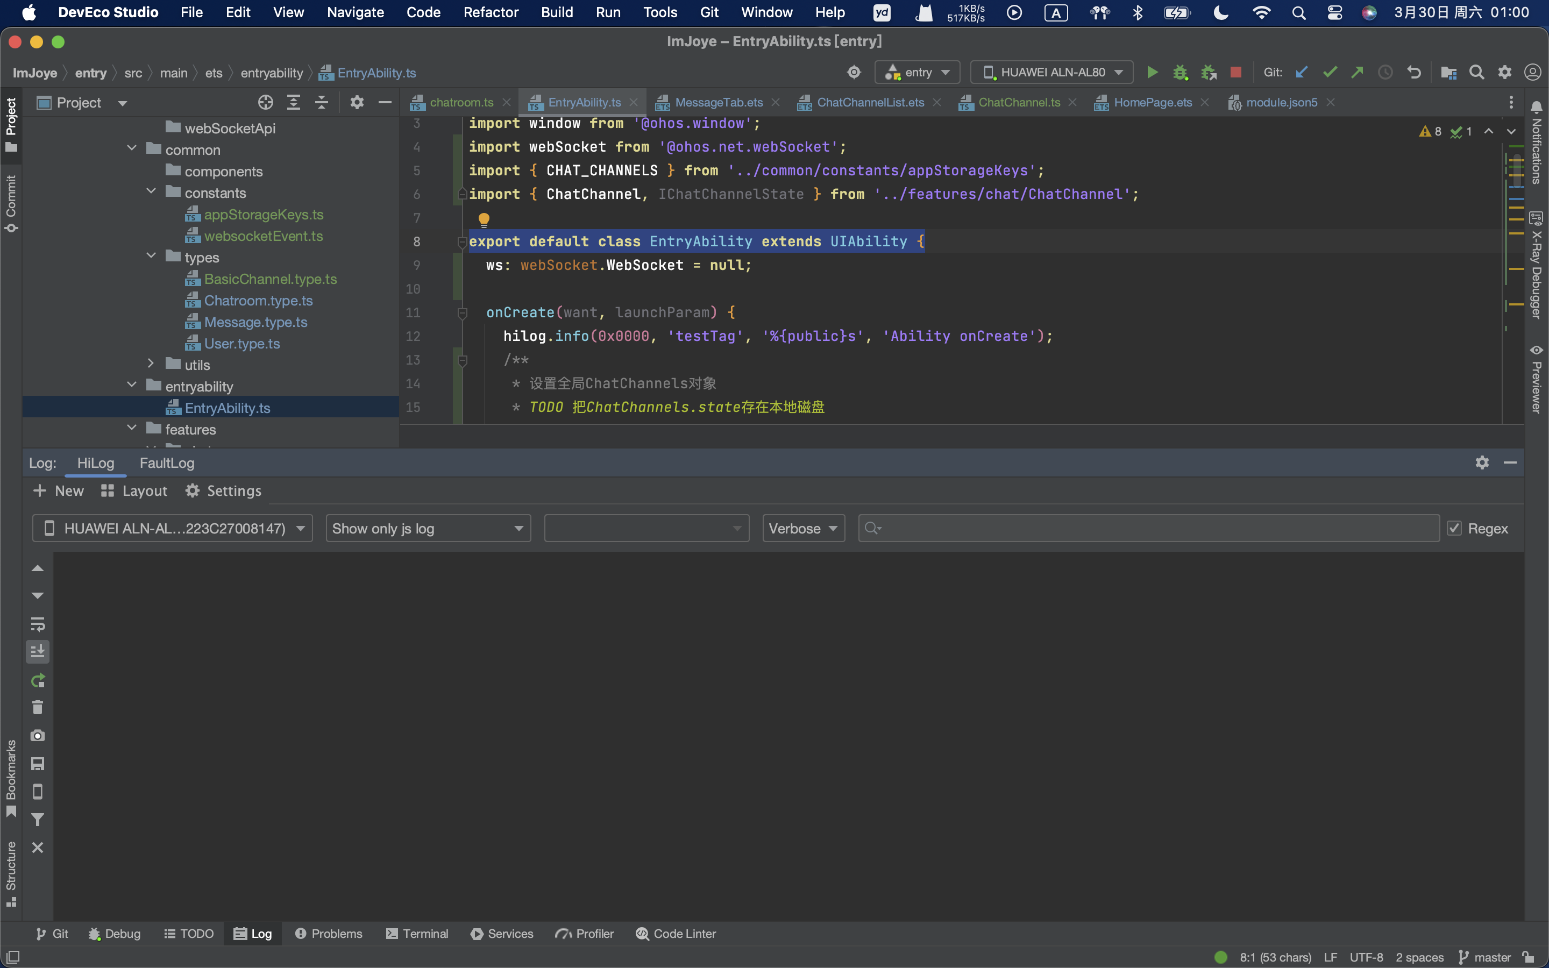This screenshot has width=1549, height=968.
Task: Open Search Everywhere magnifier in toolbar
Action: [1477, 73]
